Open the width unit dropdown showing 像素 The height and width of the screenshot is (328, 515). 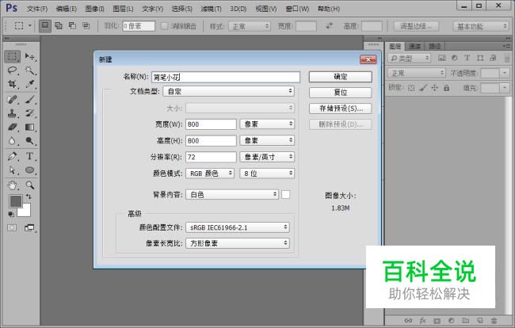click(x=267, y=124)
